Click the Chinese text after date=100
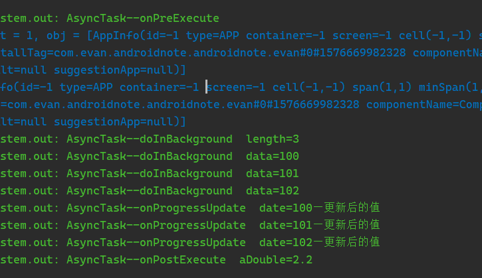Viewport: 482px width, 278px height. (346, 208)
